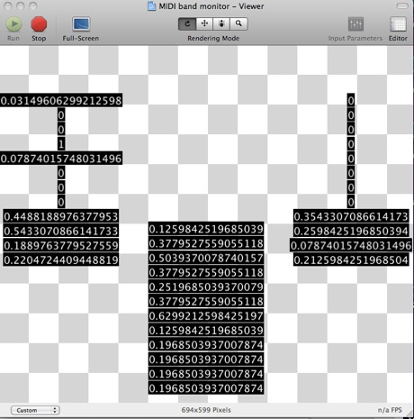The image size is (414, 419).
Task: Select the bug debug rendering mode
Action: [x=221, y=23]
